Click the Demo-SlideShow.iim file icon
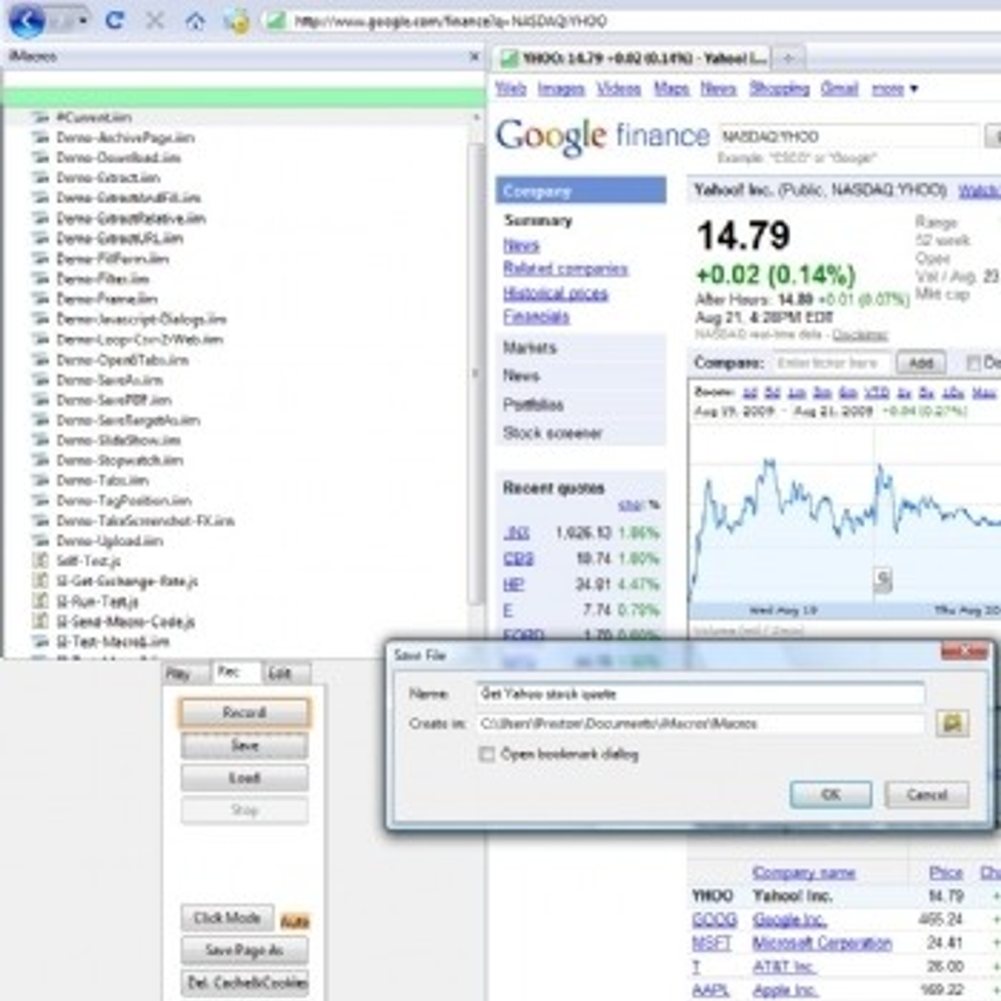The image size is (1001, 1001). 41,440
